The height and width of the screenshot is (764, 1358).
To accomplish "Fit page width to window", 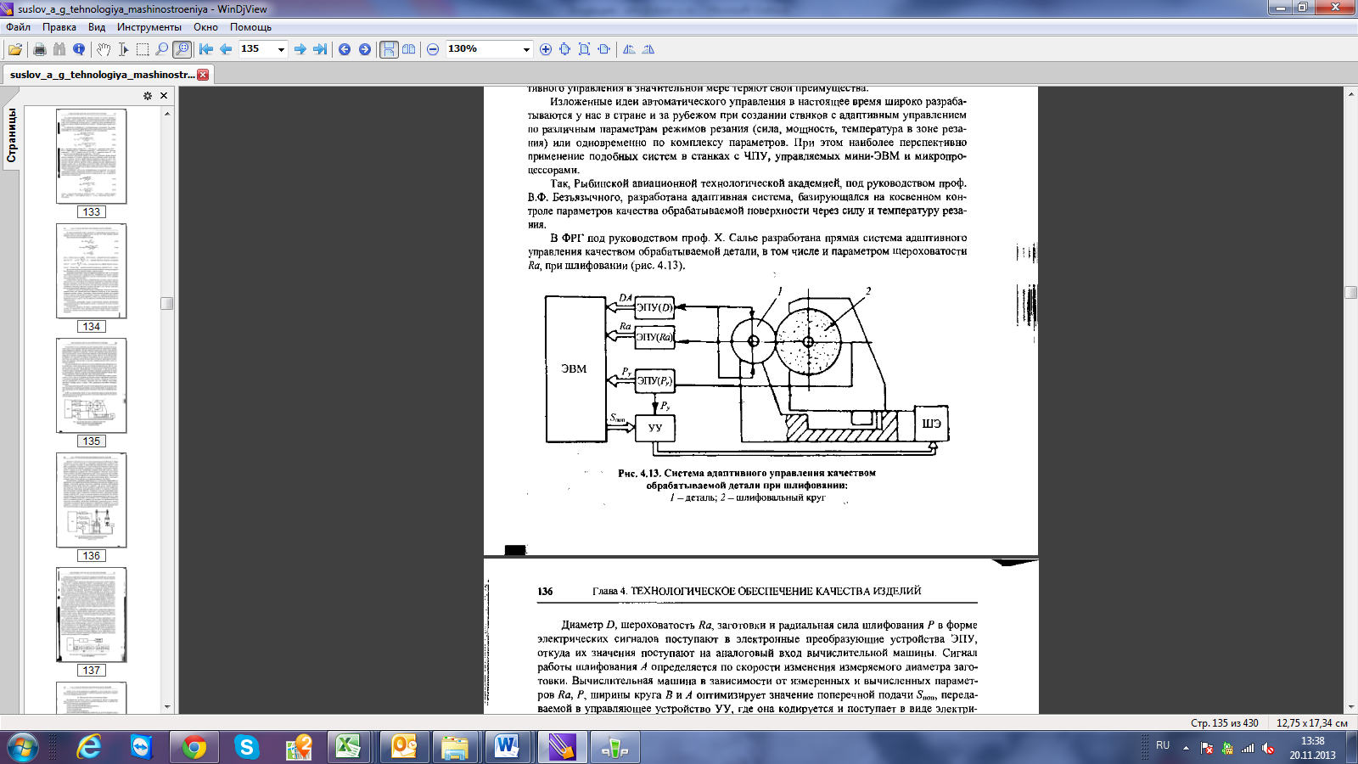I will click(x=604, y=49).
